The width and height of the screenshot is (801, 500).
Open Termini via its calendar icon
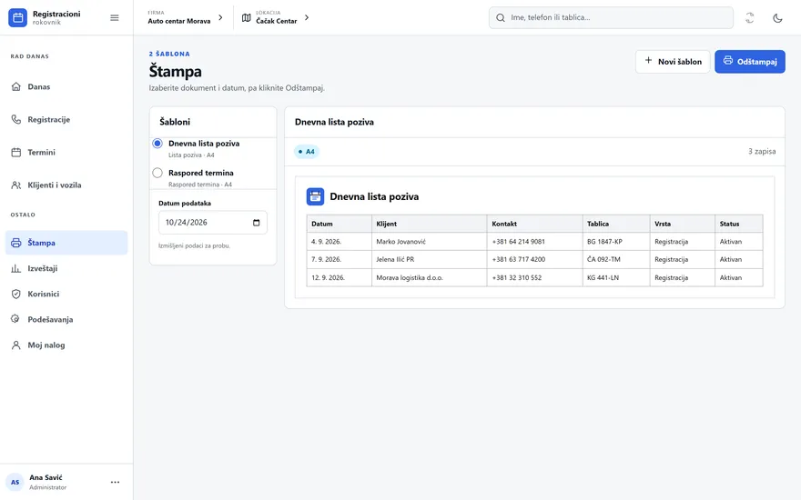[16, 152]
